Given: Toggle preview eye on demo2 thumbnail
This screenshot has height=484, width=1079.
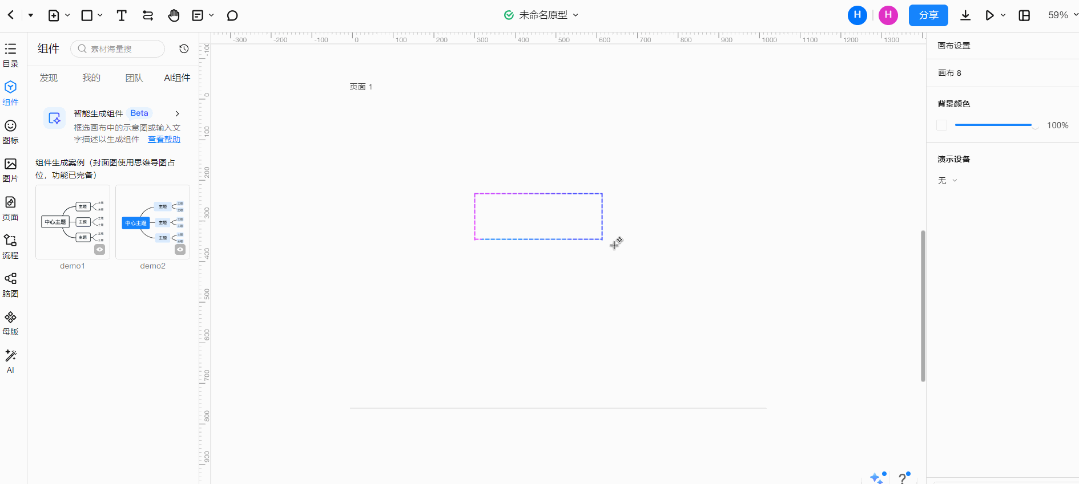Looking at the screenshot, I should click(x=180, y=250).
